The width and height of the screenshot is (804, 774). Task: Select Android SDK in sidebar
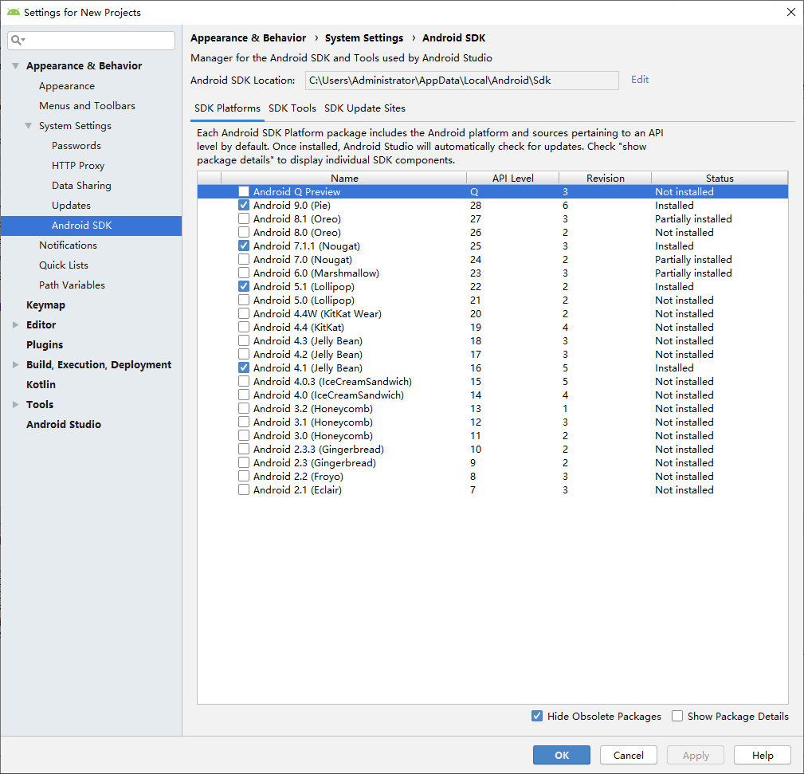[92, 225]
